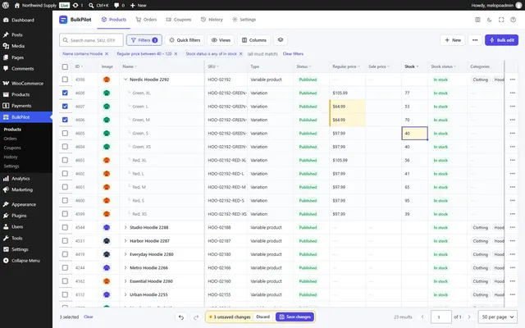Discard the unsaved changes
The image size is (525, 328).
(262, 317)
